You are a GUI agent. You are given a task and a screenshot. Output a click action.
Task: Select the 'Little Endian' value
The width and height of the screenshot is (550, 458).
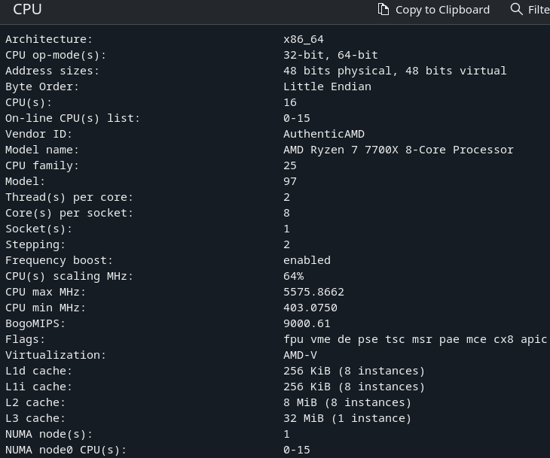coord(327,86)
